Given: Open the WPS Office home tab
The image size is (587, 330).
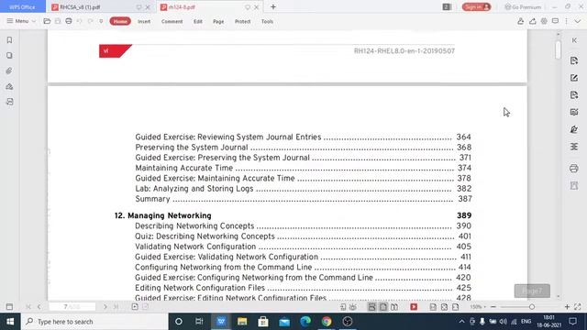Looking at the screenshot, I should pos(22,7).
